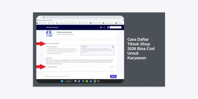
Task: Choose the Bisnis perorangan option card
Action: point(63,50)
